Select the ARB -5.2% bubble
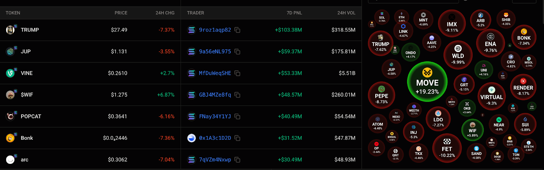Image resolution: width=544 pixels, height=170 pixels. 480,19
